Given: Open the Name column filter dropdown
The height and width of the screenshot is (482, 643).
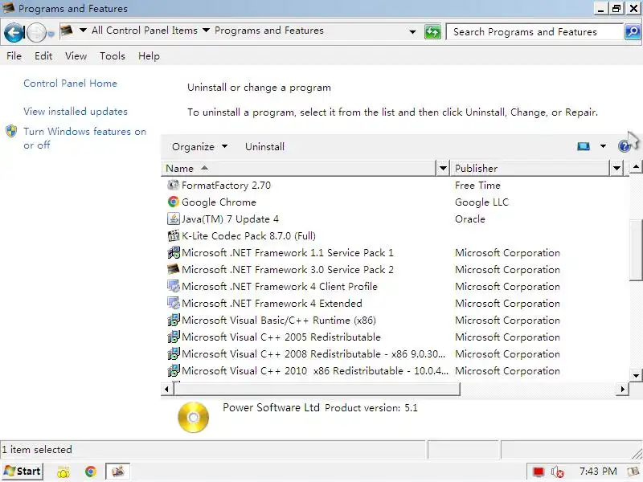Looking at the screenshot, I should point(443,168).
